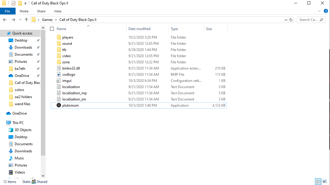Open colors folder in sidebar
The height and width of the screenshot is (185, 330).
pyautogui.click(x=16, y=90)
